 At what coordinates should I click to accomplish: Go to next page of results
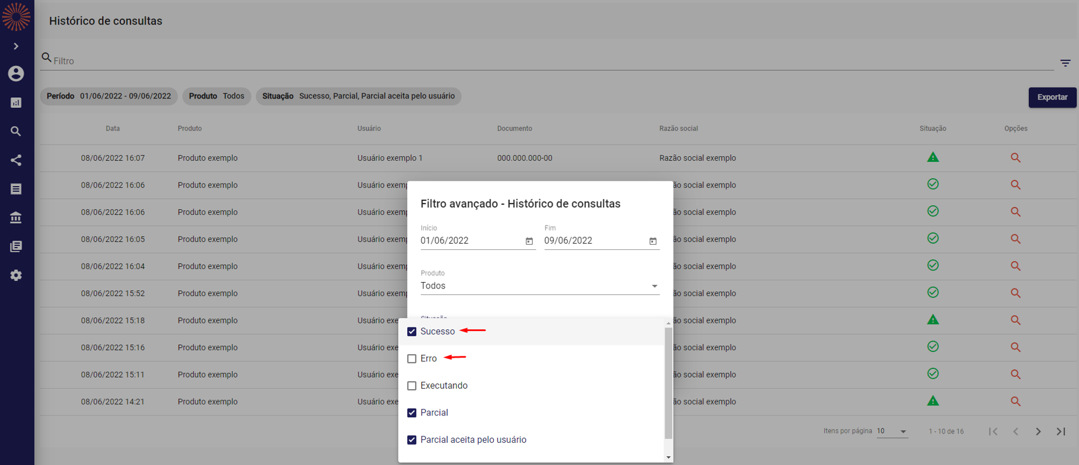(1038, 432)
